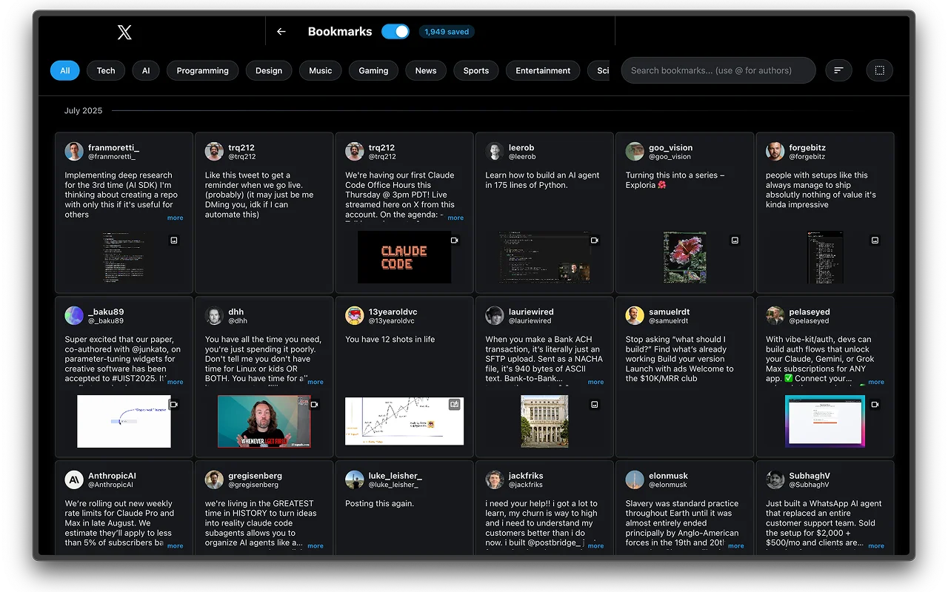
Task: Click video icon on _baku89 card
Action: click(174, 405)
